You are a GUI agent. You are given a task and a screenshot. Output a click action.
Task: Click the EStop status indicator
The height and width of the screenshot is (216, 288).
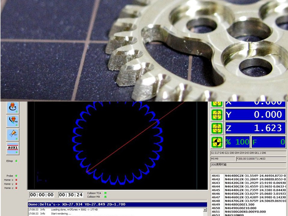point(16,161)
